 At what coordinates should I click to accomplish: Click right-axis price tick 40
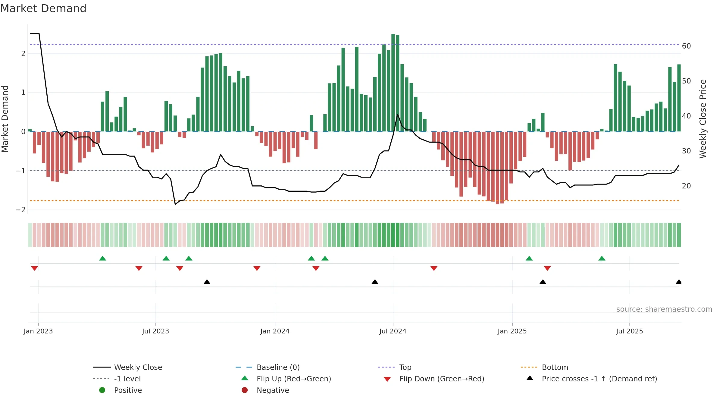(687, 116)
